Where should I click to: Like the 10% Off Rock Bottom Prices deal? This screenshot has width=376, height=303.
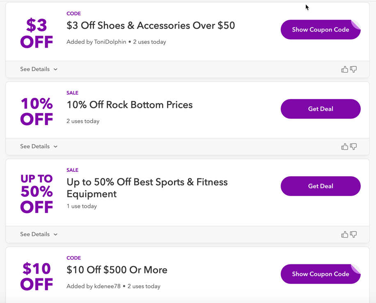(344, 146)
